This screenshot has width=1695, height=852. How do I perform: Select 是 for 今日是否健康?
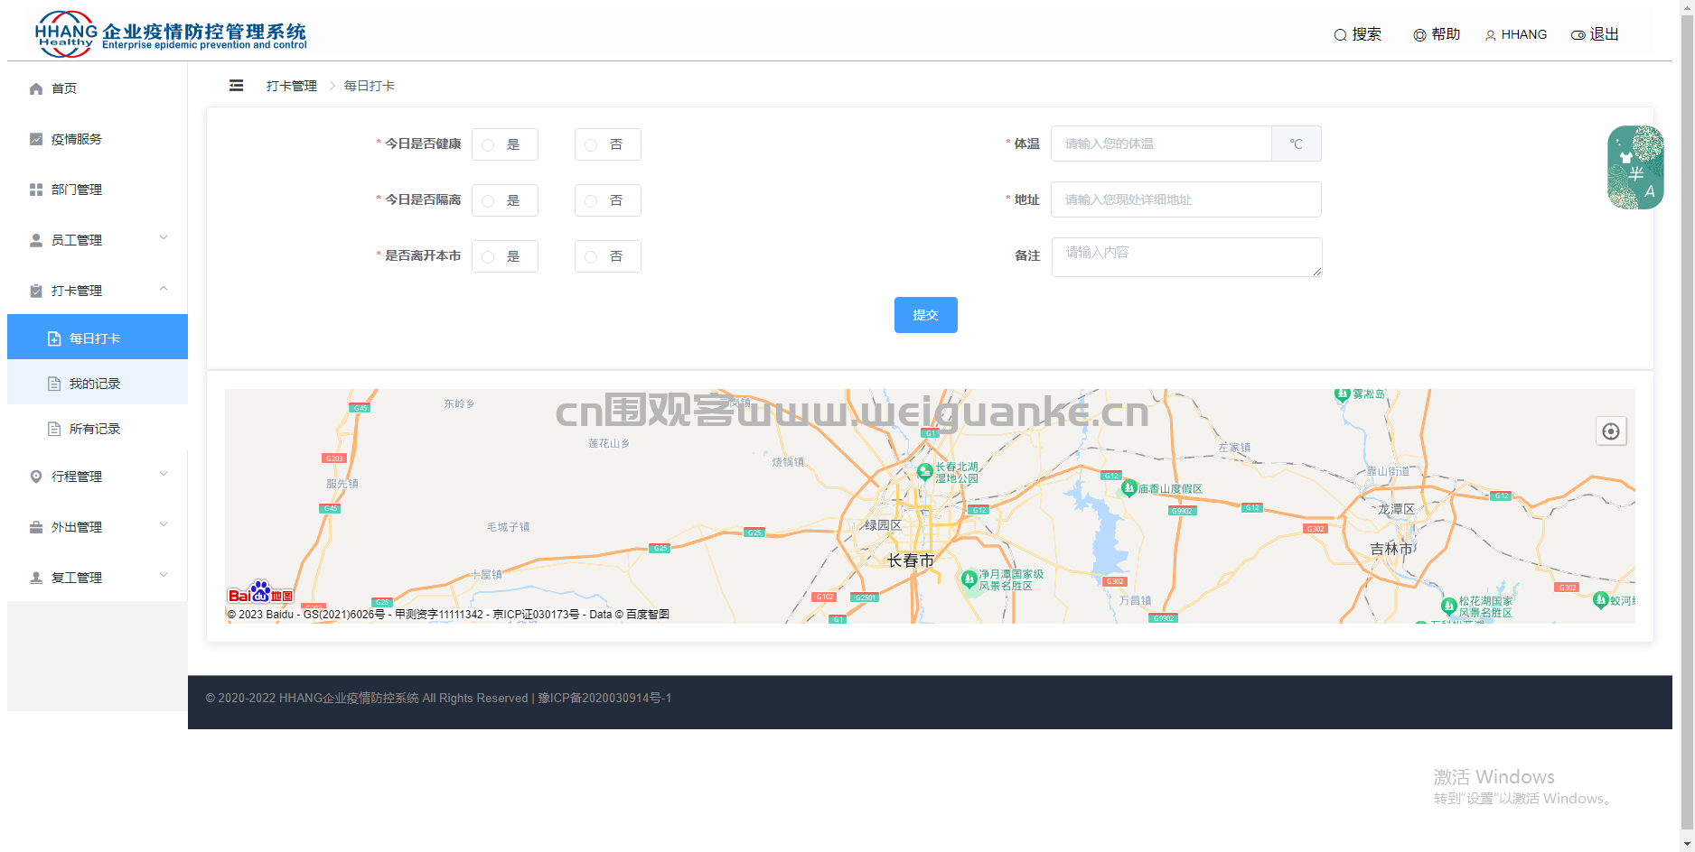[x=504, y=144]
